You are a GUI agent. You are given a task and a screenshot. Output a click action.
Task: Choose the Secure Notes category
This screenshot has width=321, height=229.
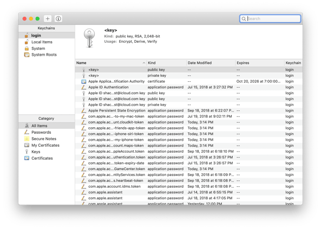point(47,139)
